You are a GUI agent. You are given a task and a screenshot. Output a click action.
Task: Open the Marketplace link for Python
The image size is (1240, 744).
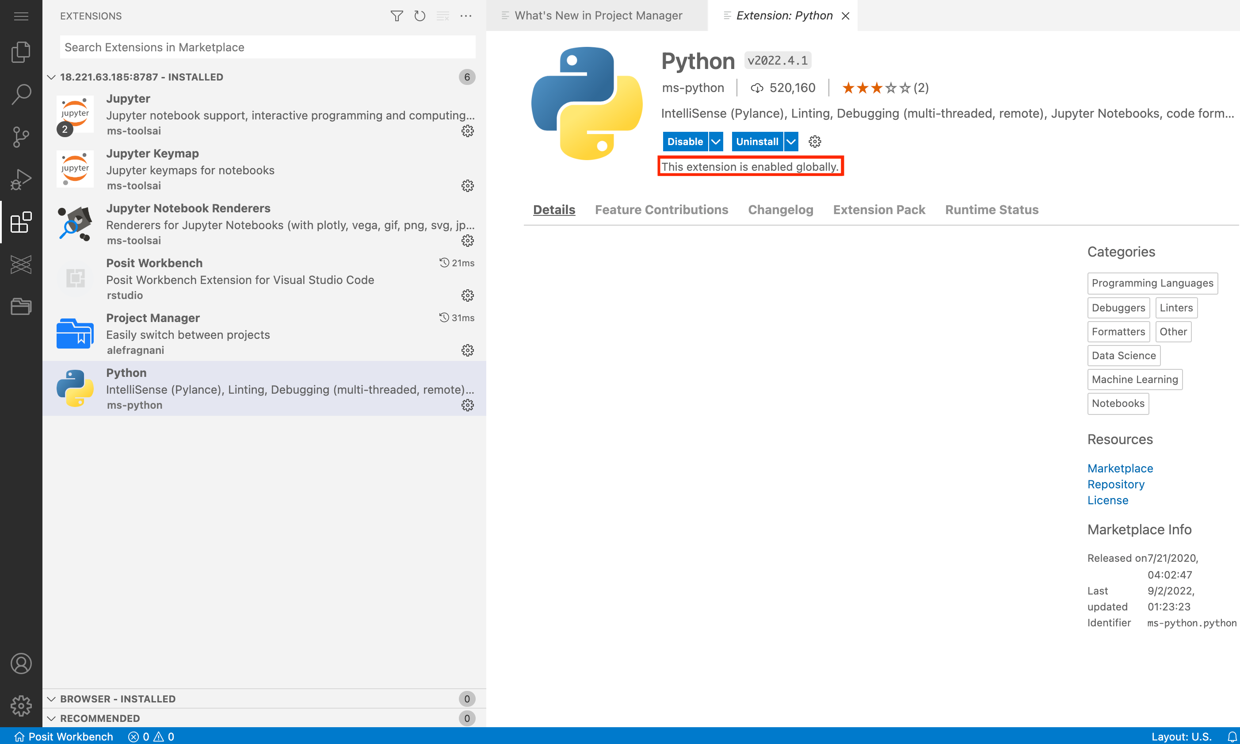[1120, 468]
